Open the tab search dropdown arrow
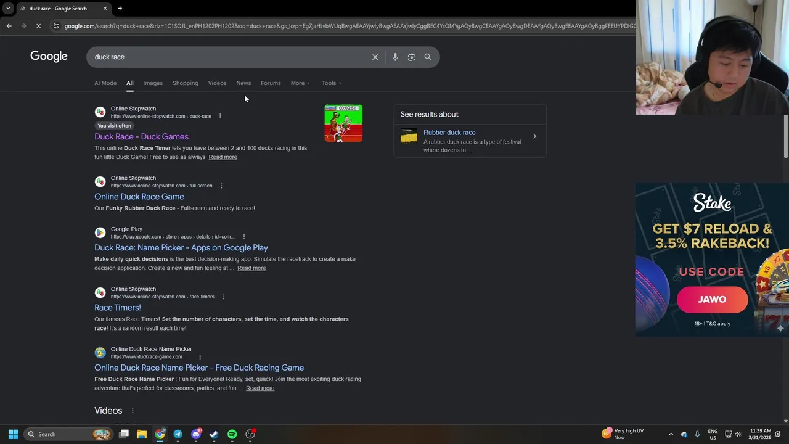The width and height of the screenshot is (789, 444). (x=8, y=9)
